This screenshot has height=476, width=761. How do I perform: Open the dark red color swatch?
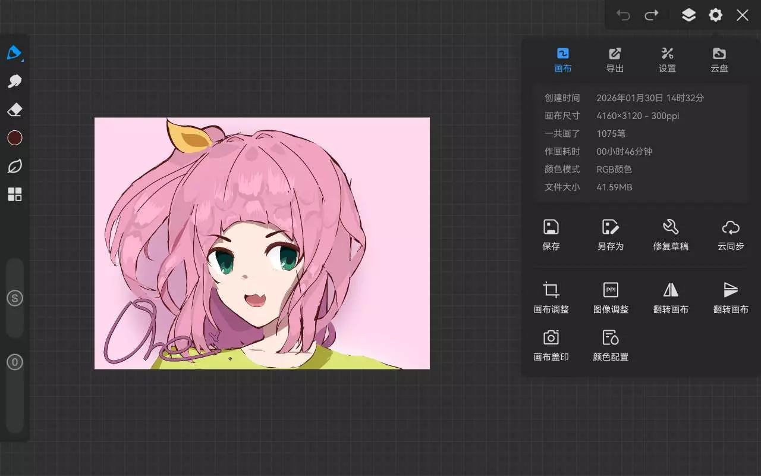(x=15, y=138)
